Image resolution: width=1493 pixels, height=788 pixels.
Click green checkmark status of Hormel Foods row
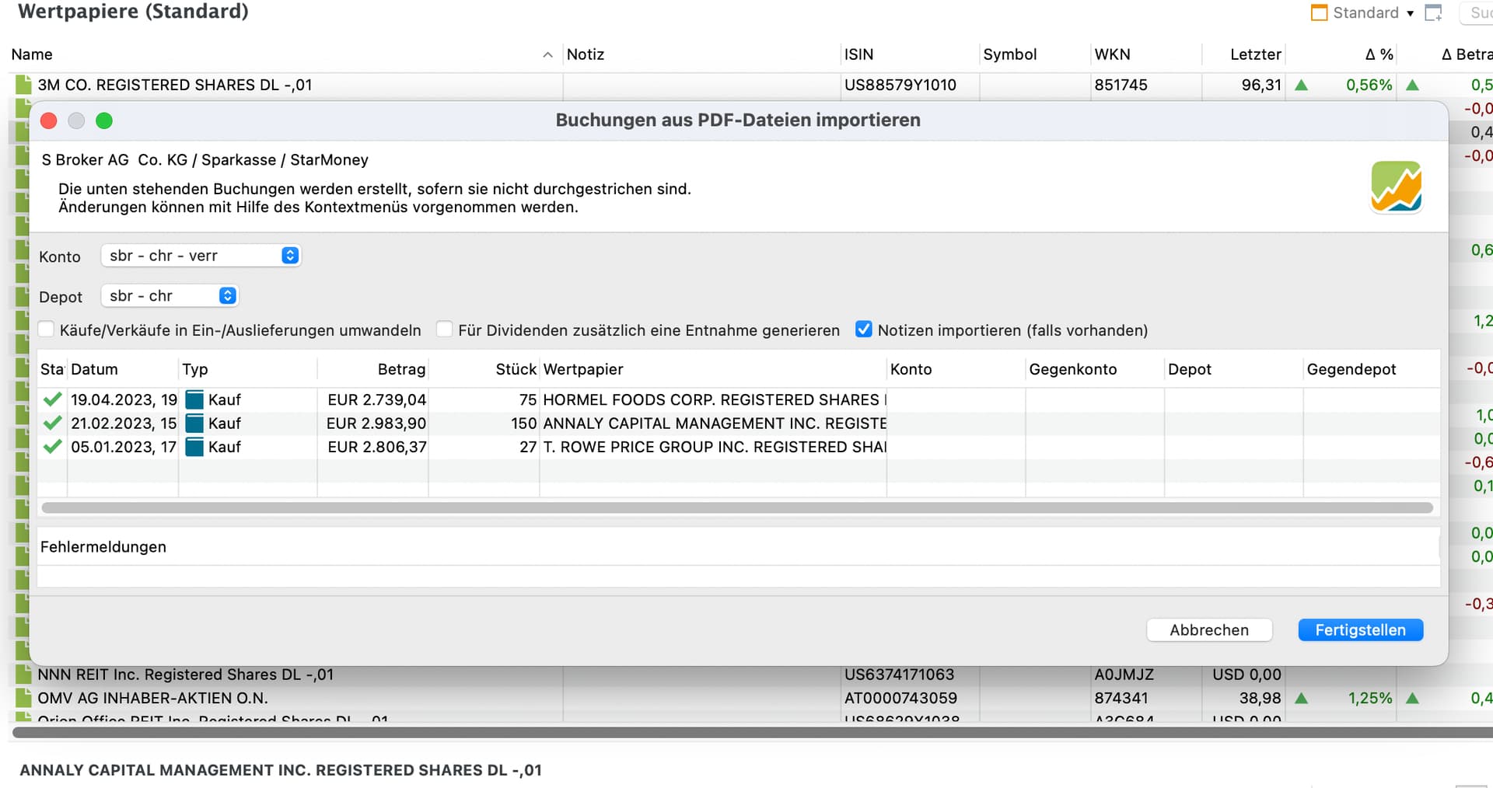[x=53, y=399]
